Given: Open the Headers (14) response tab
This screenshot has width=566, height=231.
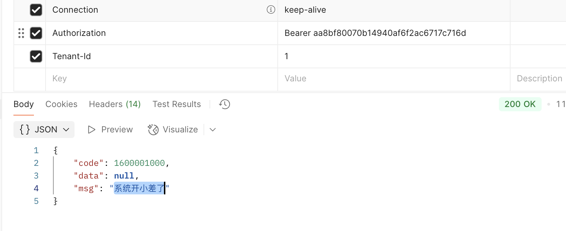Looking at the screenshot, I should coord(115,104).
